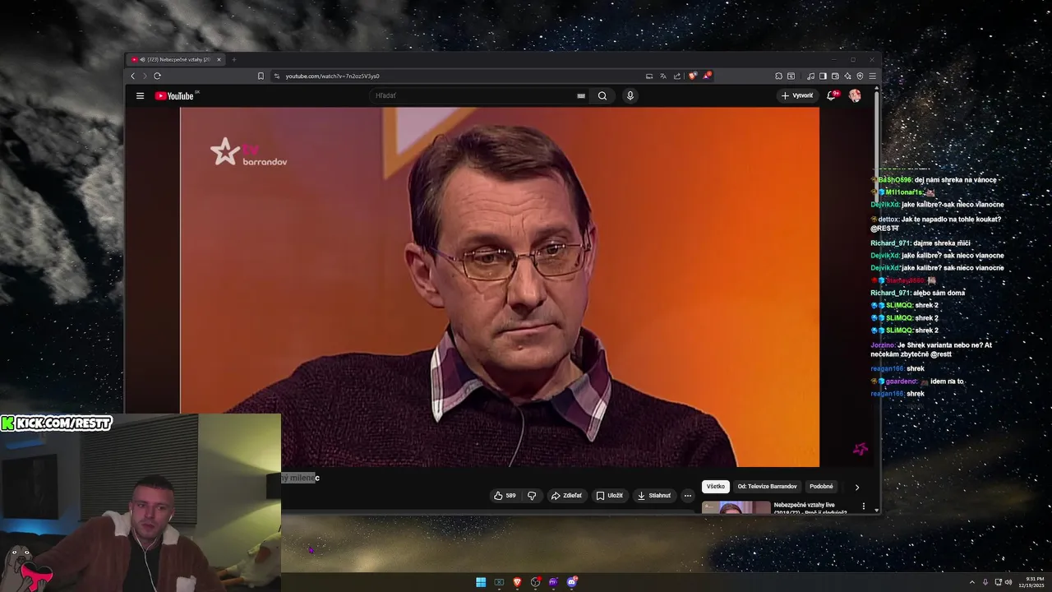Open a new browser tab with plus

233,59
